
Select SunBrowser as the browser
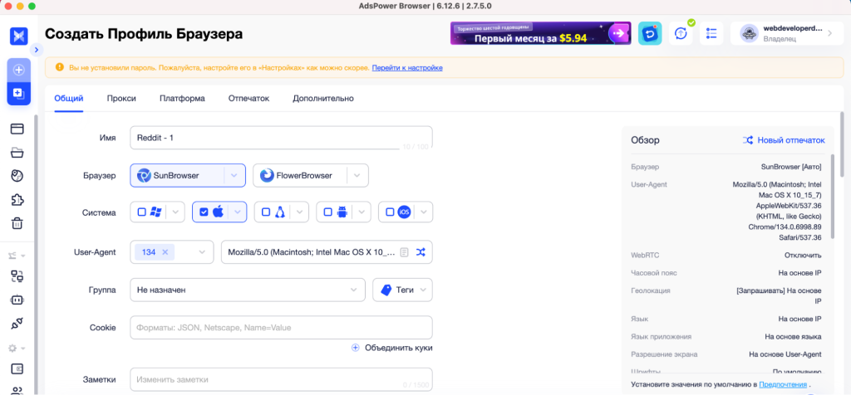pyautogui.click(x=177, y=176)
